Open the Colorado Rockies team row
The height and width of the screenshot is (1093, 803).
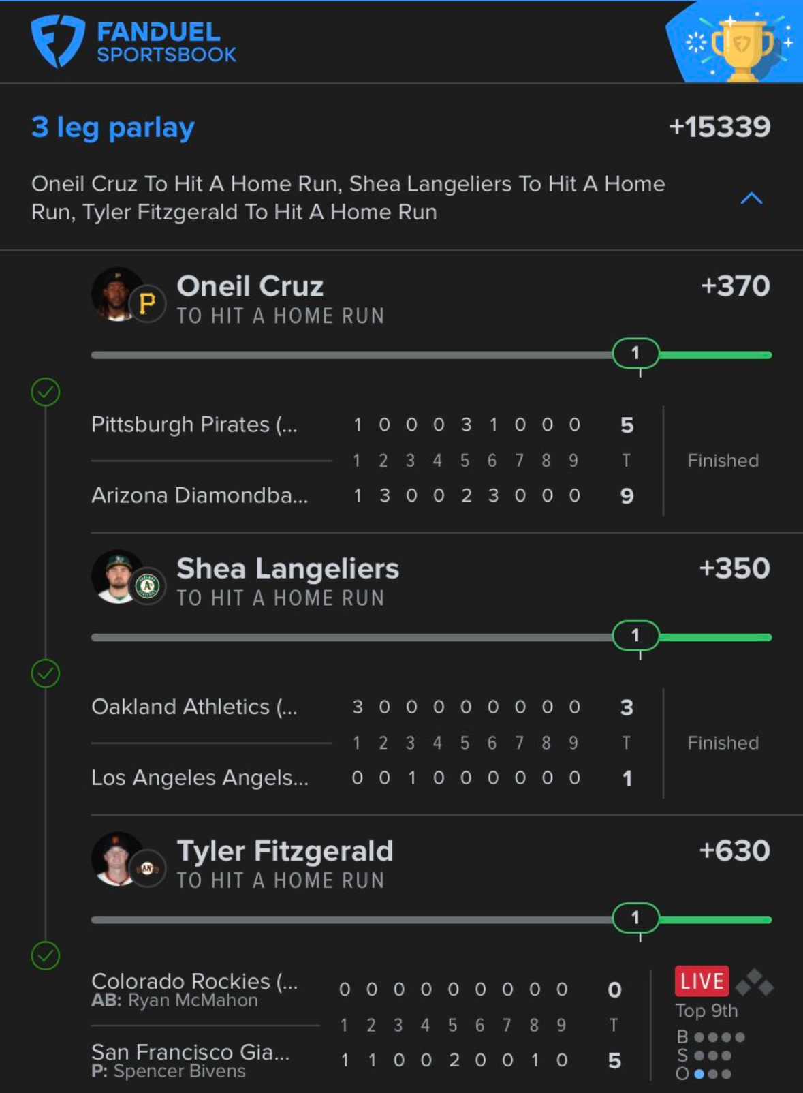click(194, 982)
